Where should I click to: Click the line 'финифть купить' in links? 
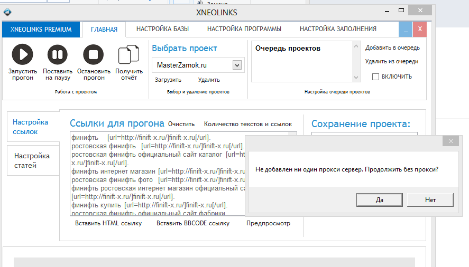pos(150,205)
